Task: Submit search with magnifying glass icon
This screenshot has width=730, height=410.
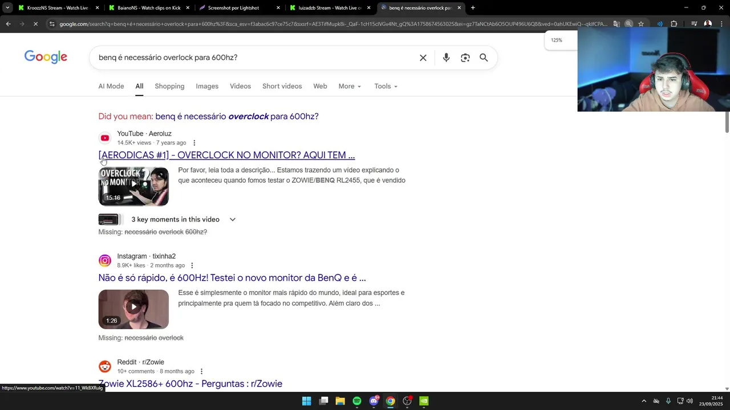Action: coord(484,58)
